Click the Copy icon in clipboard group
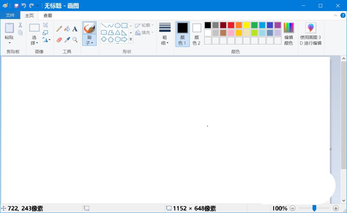Screen dimensions: 347x213 20,33
